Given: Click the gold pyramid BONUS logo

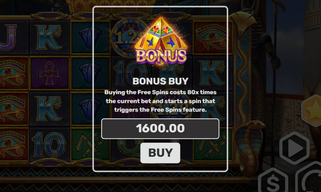Looking at the screenshot, I should (161, 41).
